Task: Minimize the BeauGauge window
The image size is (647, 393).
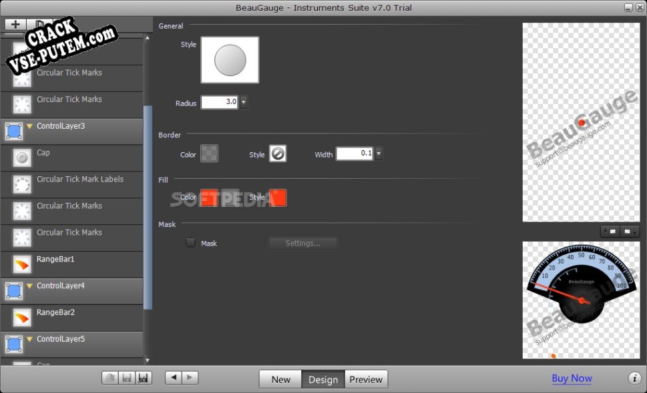Action: (628, 7)
